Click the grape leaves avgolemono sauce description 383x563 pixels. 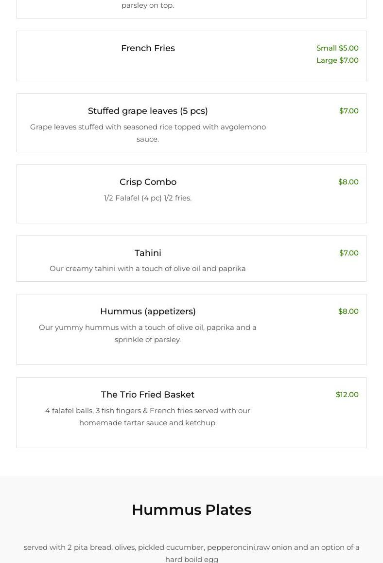pyautogui.click(x=148, y=132)
